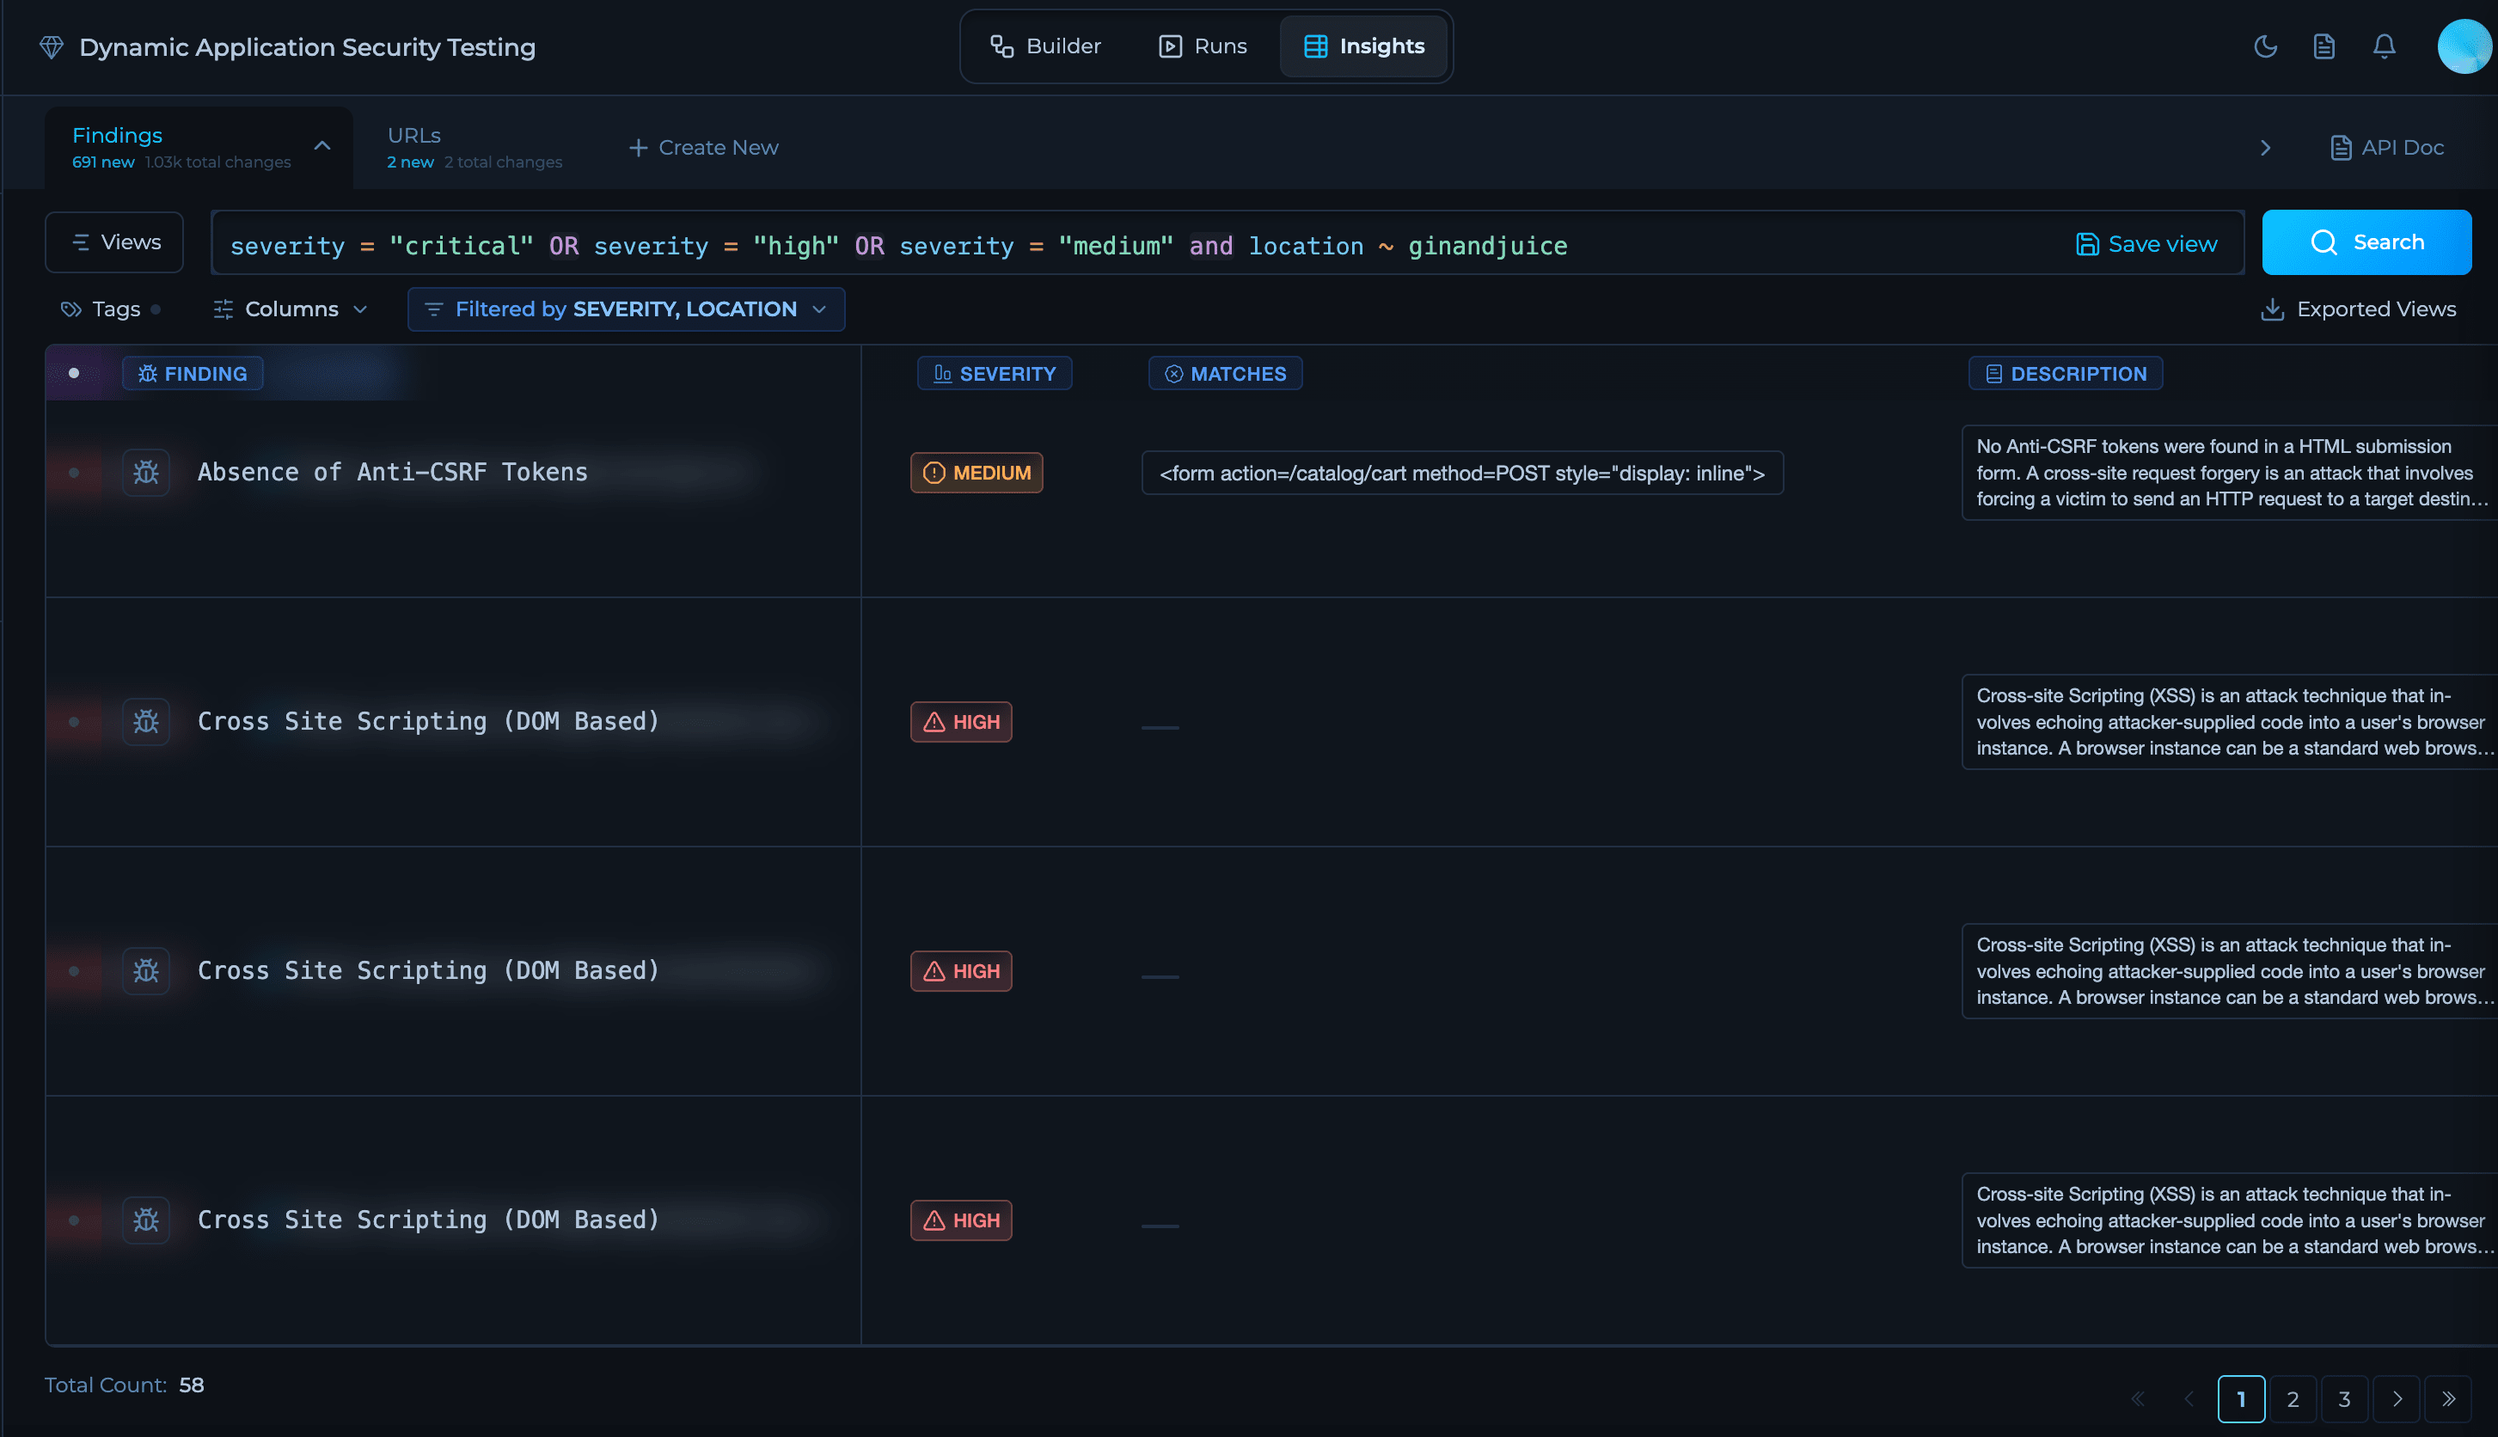This screenshot has height=1437, width=2498.
Task: Open the document icon in top bar
Action: pos(2324,46)
